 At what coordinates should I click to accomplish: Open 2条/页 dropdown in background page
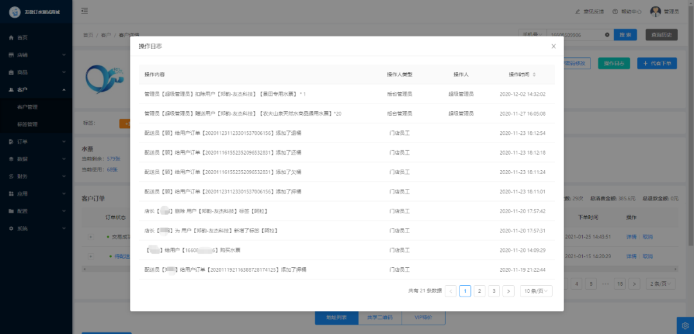click(x=661, y=283)
